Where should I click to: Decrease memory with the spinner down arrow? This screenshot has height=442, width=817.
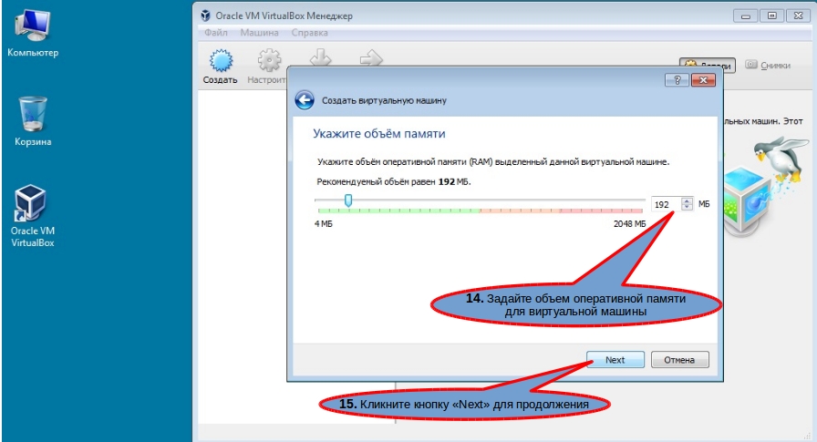pyautogui.click(x=687, y=207)
